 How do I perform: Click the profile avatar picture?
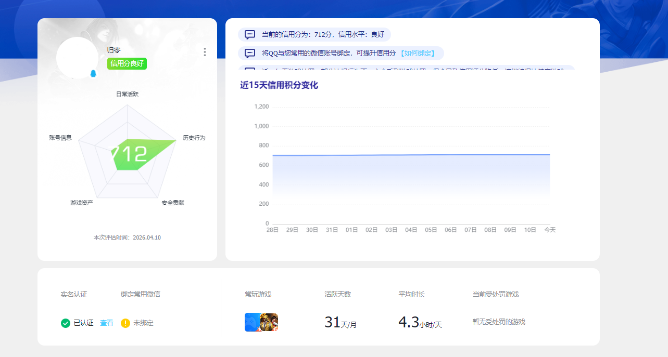pyautogui.click(x=78, y=57)
